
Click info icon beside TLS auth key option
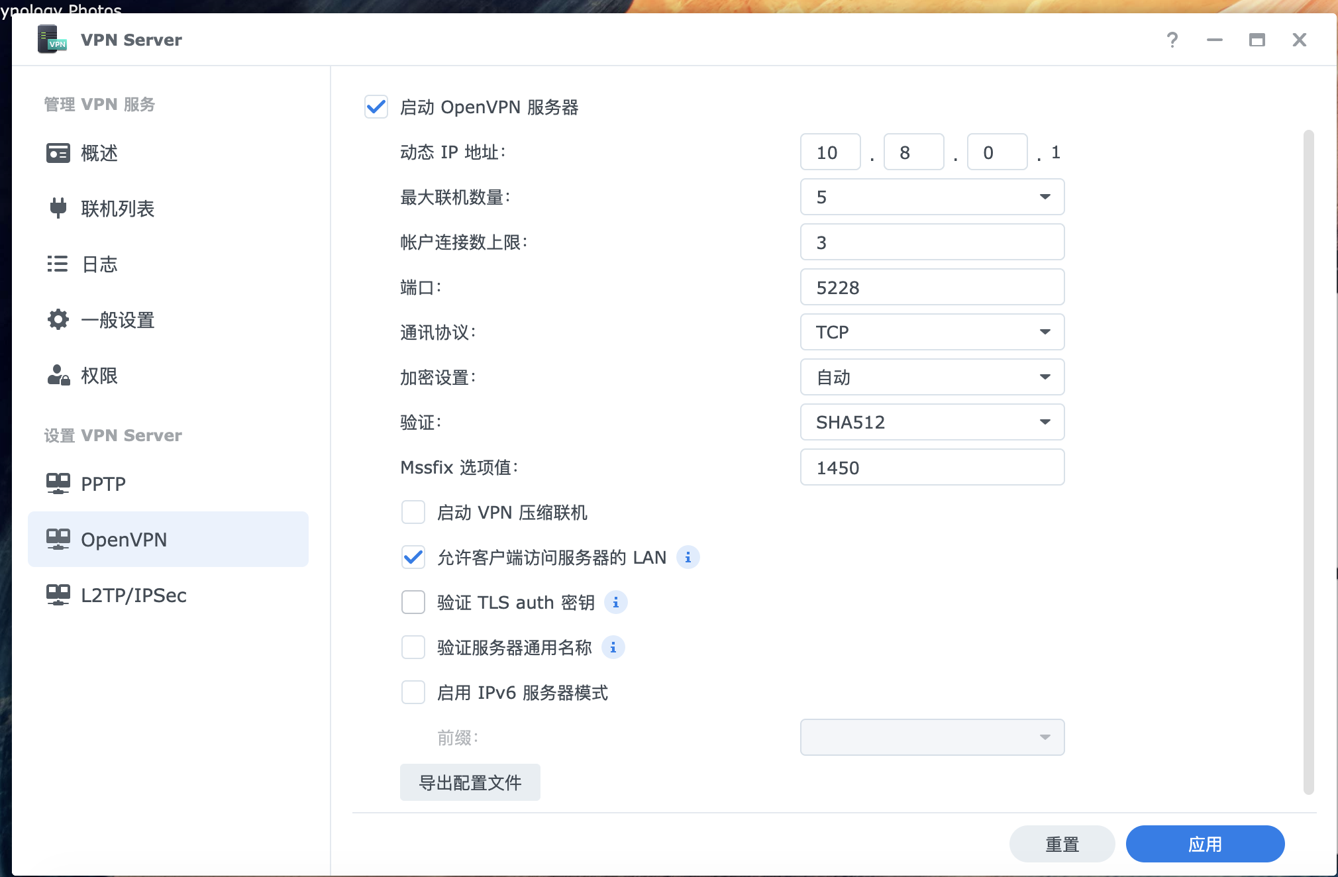(615, 603)
